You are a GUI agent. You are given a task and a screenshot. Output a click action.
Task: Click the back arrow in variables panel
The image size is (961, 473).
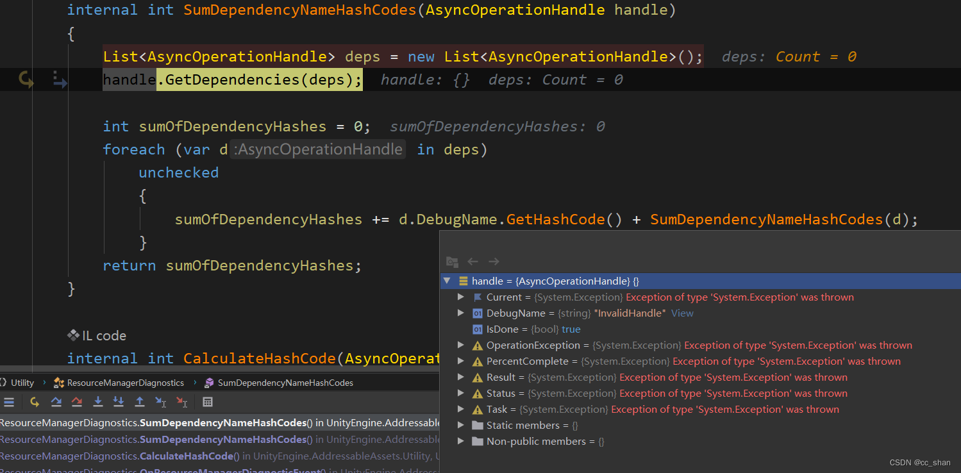473,261
